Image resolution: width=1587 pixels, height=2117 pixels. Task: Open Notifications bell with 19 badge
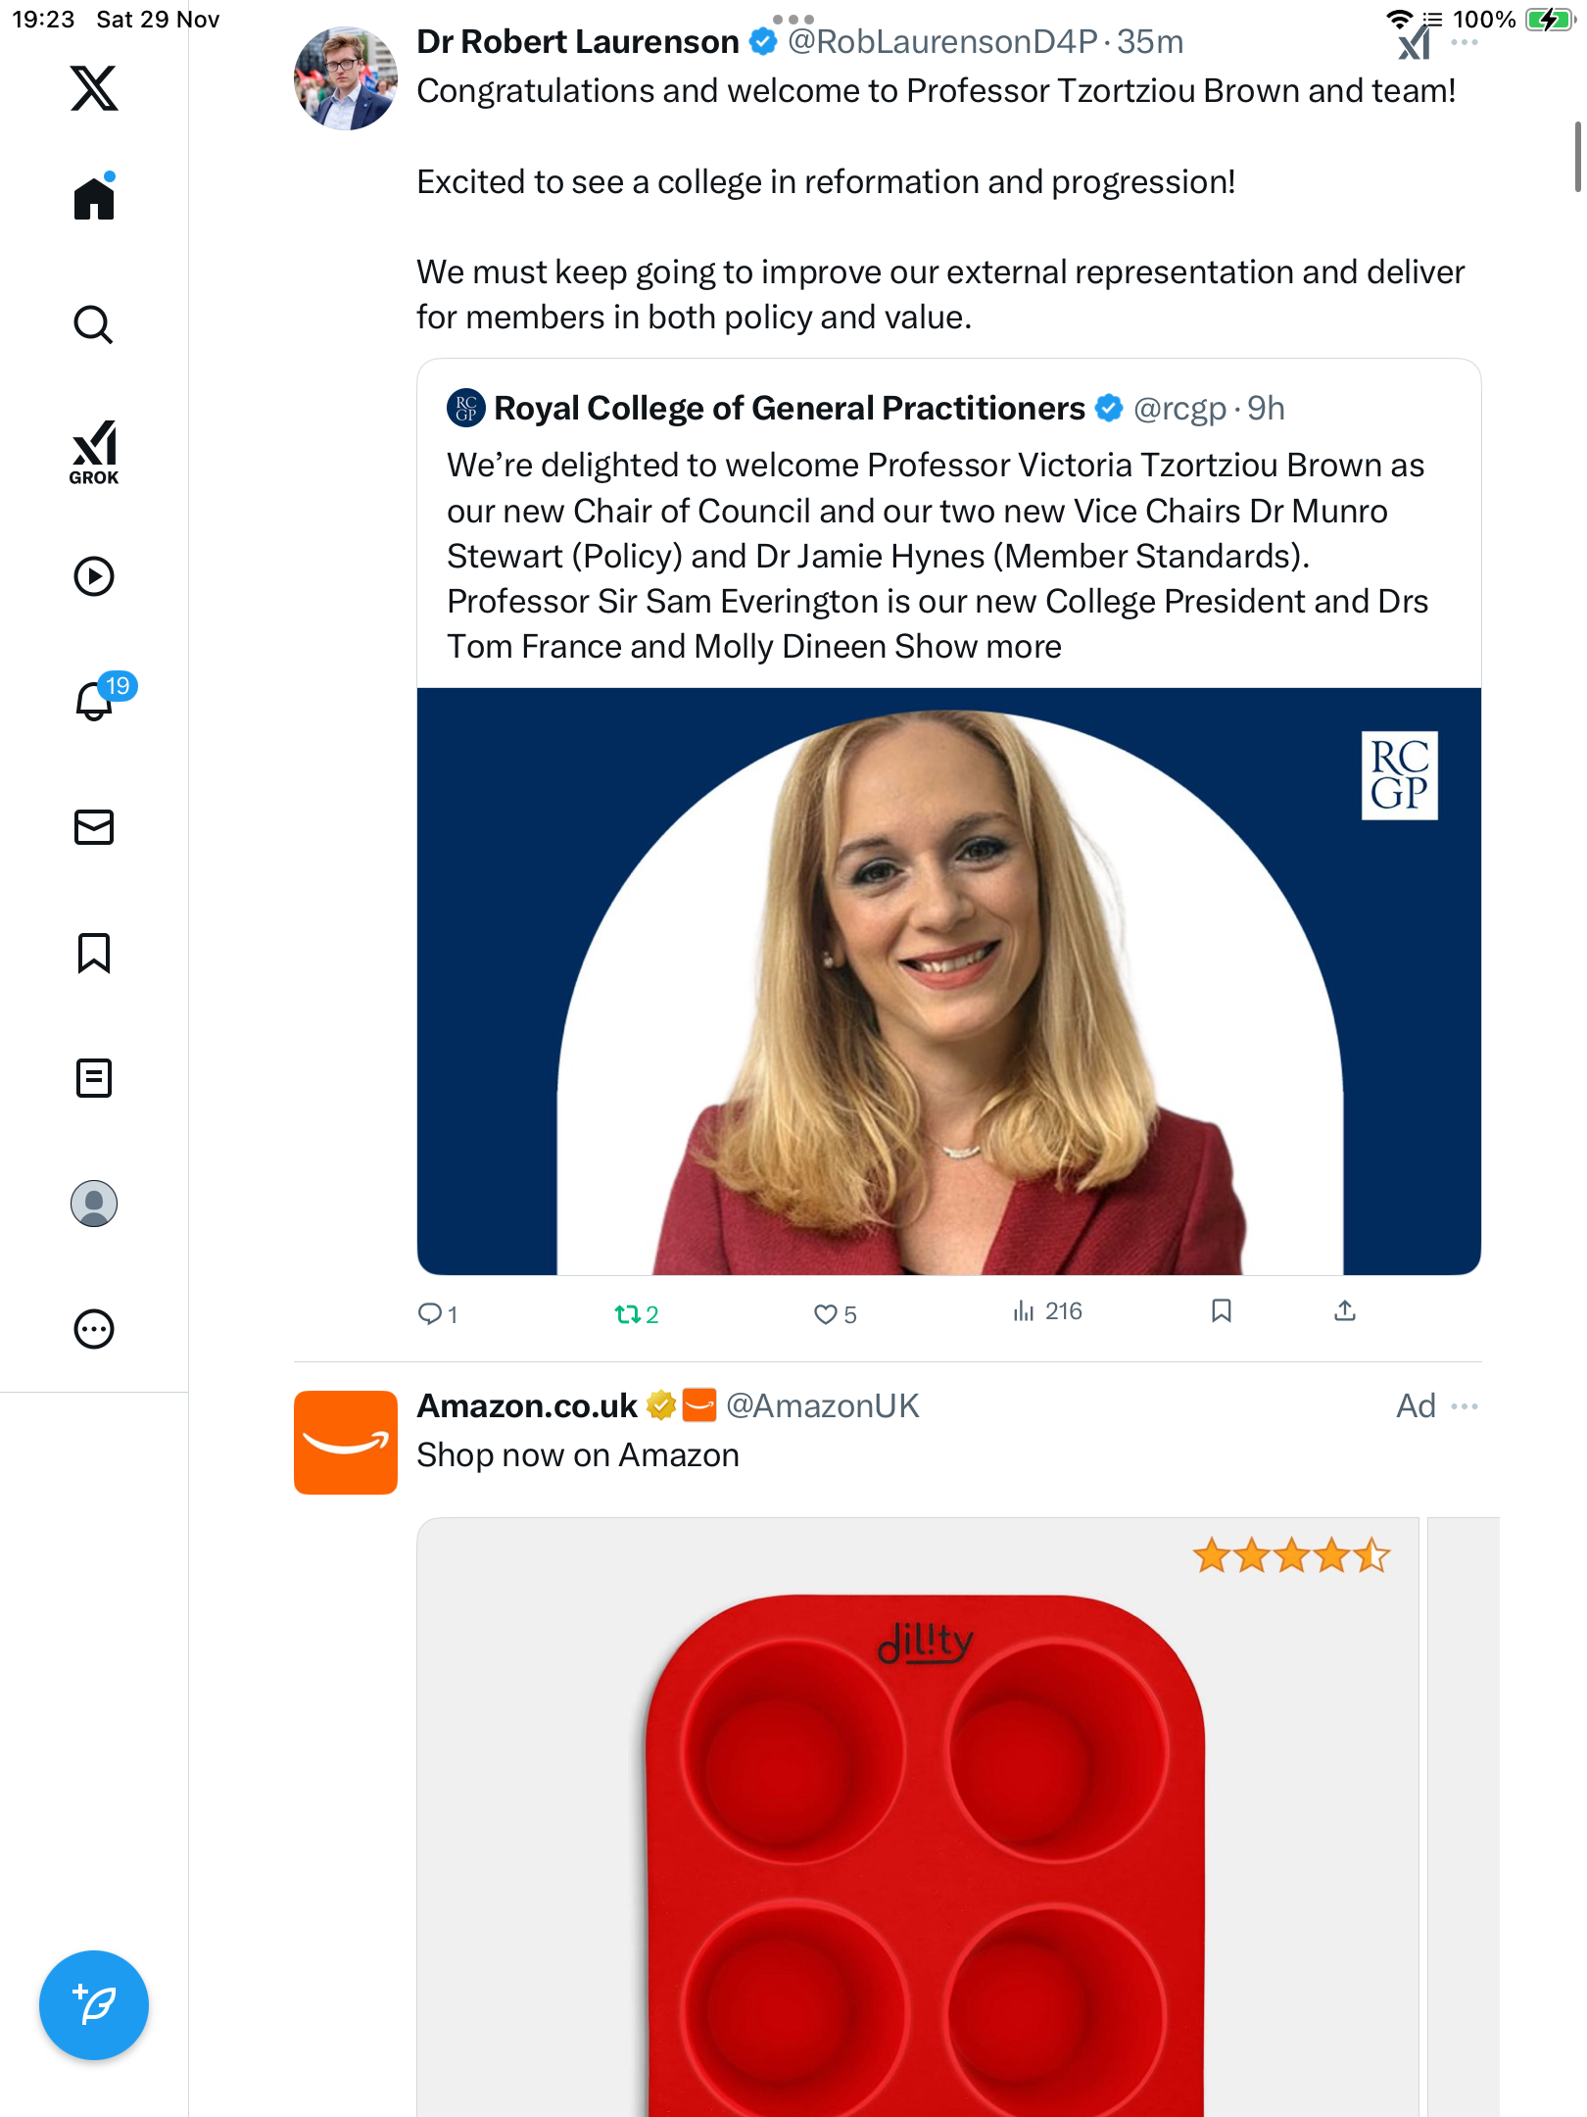94,702
